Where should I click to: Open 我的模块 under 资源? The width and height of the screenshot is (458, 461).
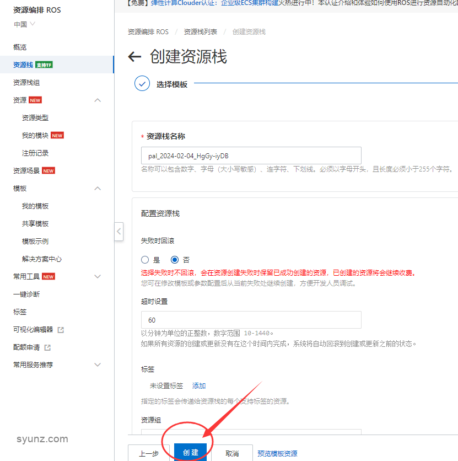pyautogui.click(x=35, y=136)
